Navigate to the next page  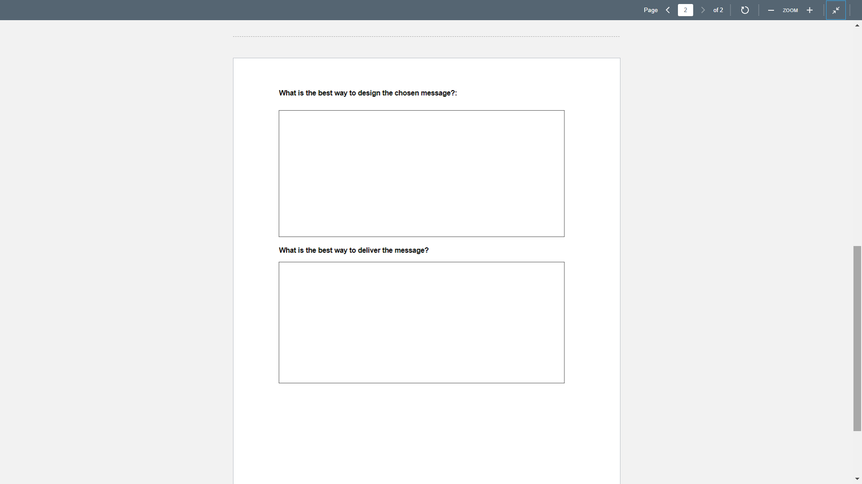pyautogui.click(x=703, y=10)
